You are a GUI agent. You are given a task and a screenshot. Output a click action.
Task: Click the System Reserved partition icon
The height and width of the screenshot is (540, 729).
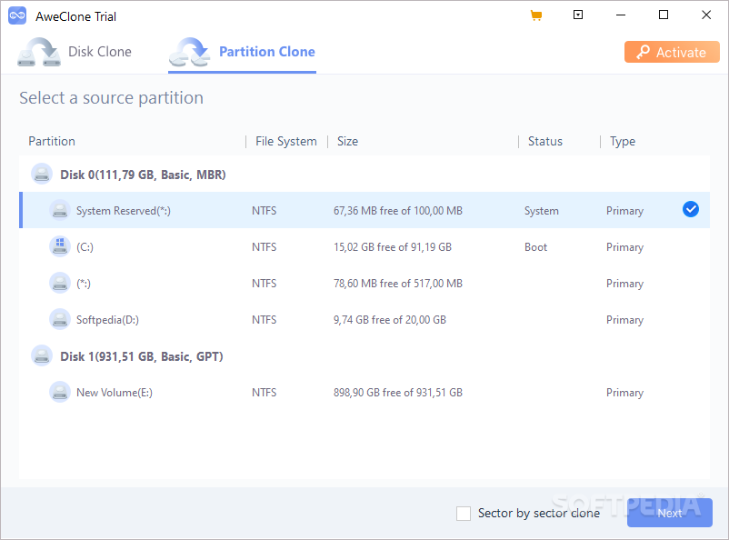(59, 210)
